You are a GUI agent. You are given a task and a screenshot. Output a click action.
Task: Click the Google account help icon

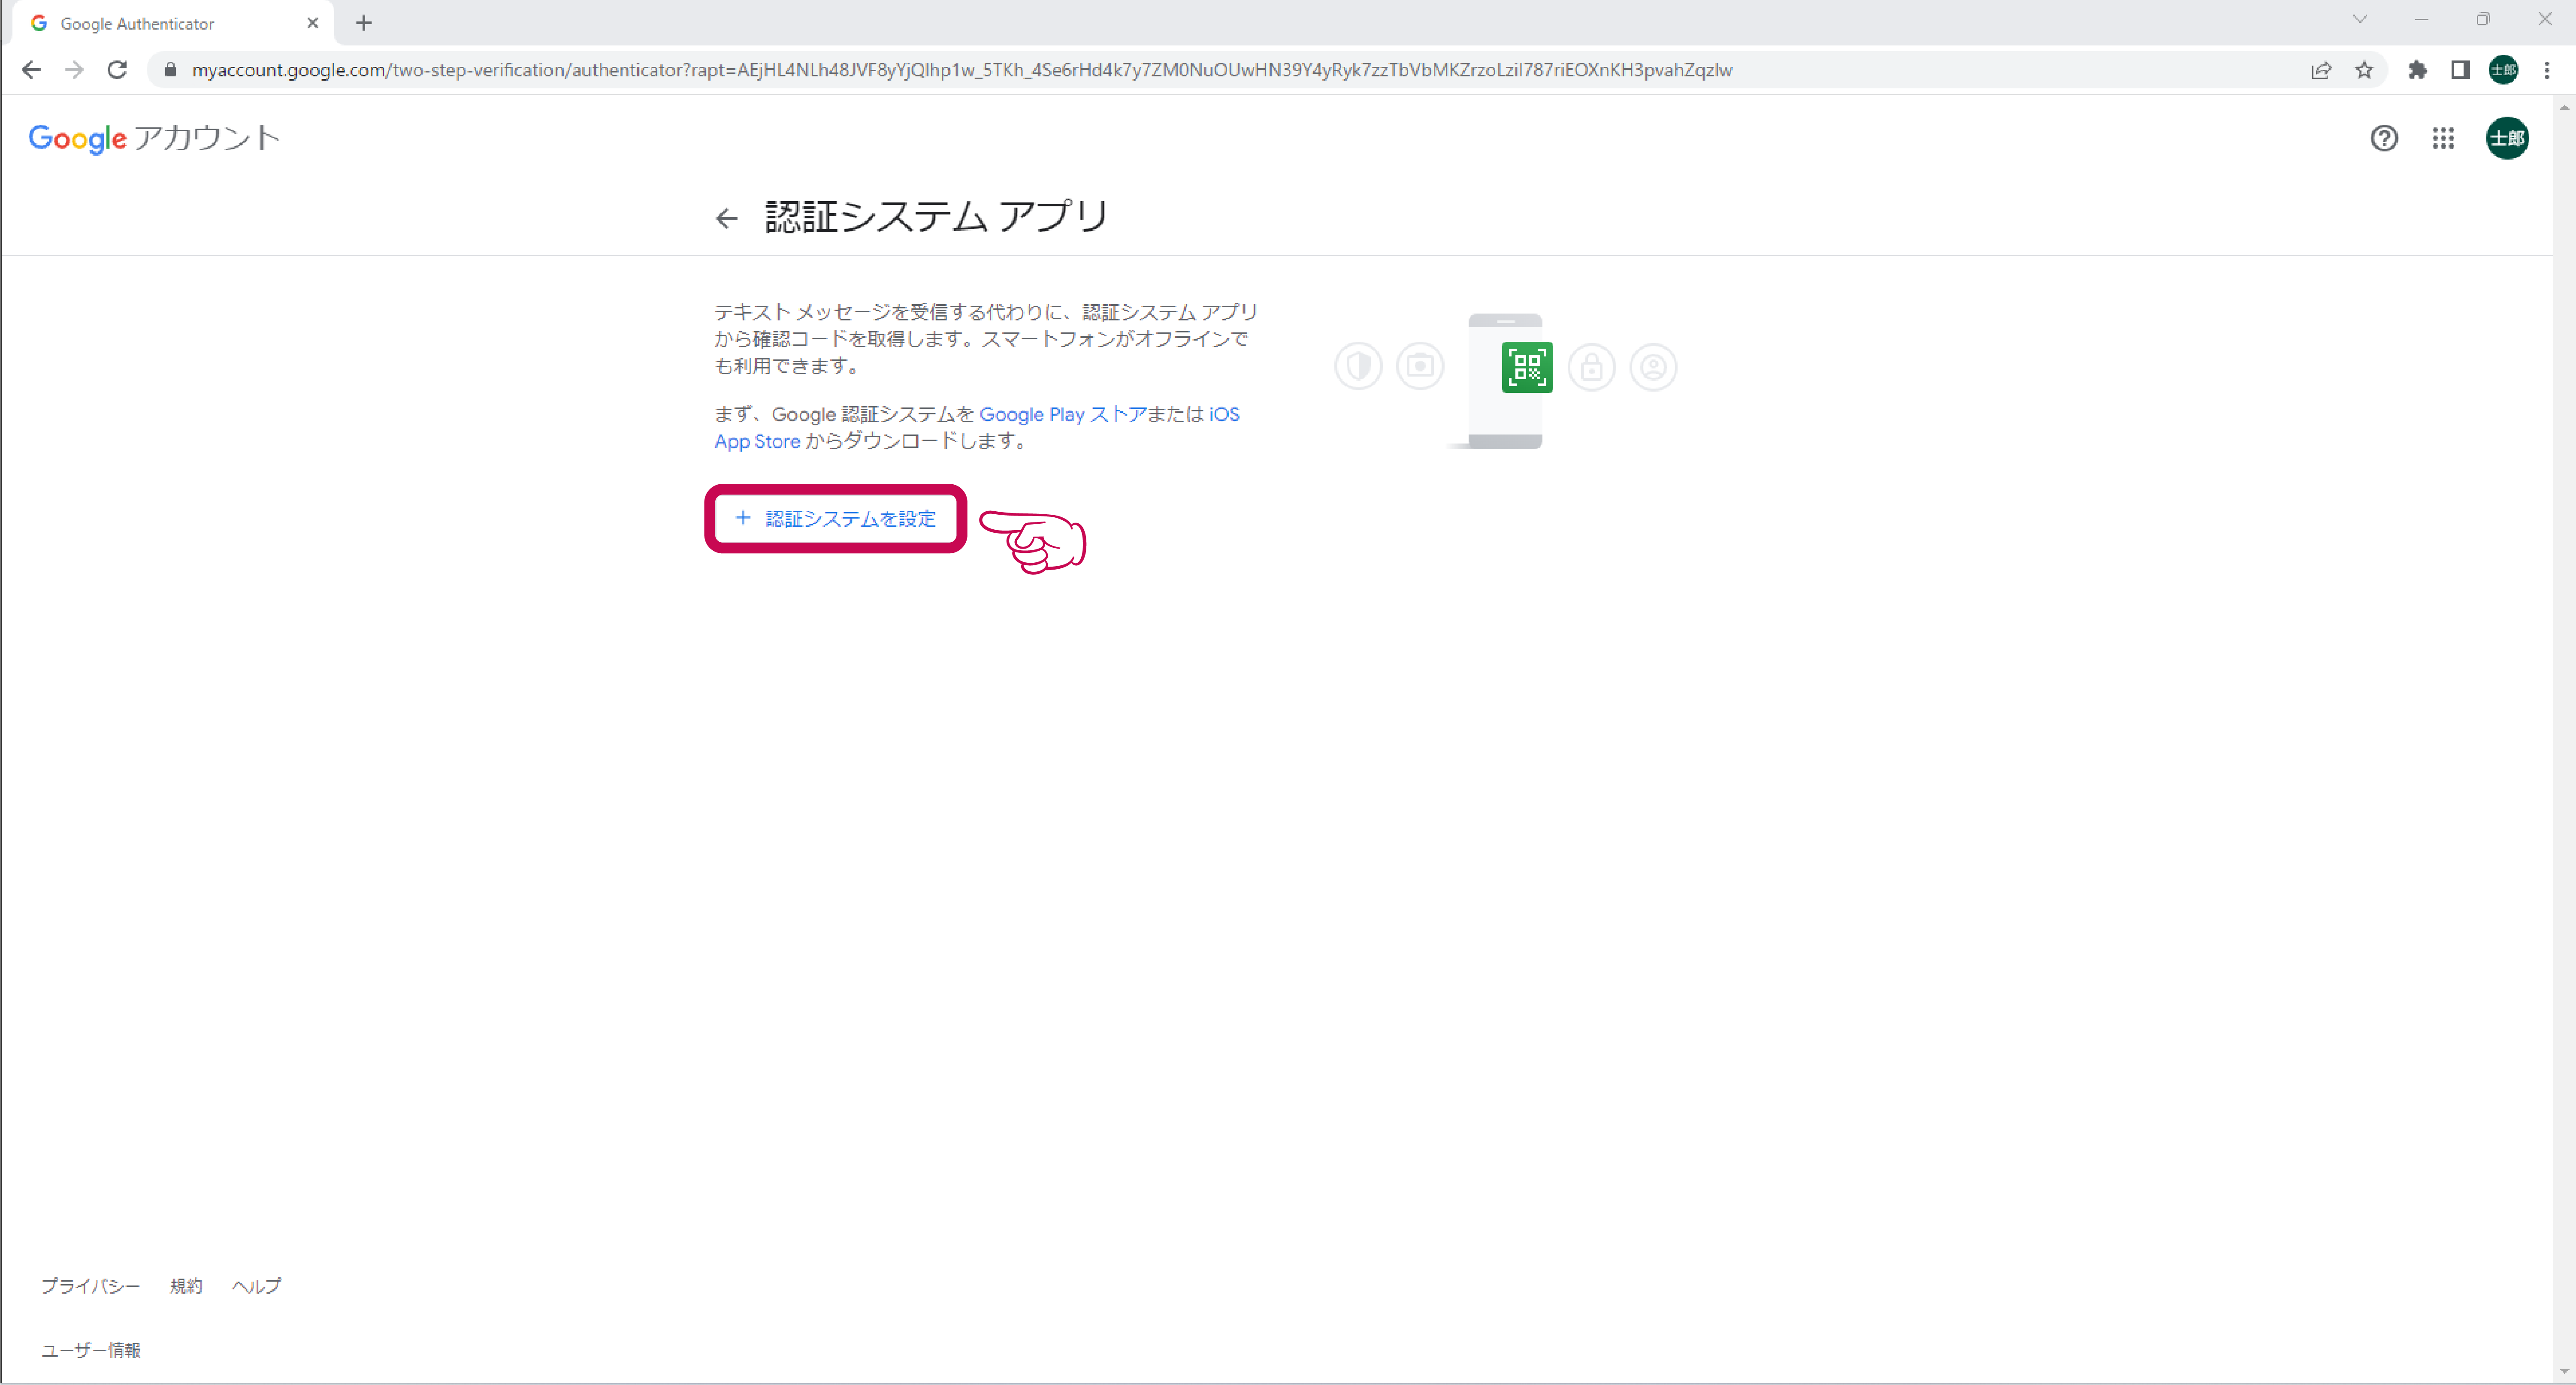coord(2384,138)
